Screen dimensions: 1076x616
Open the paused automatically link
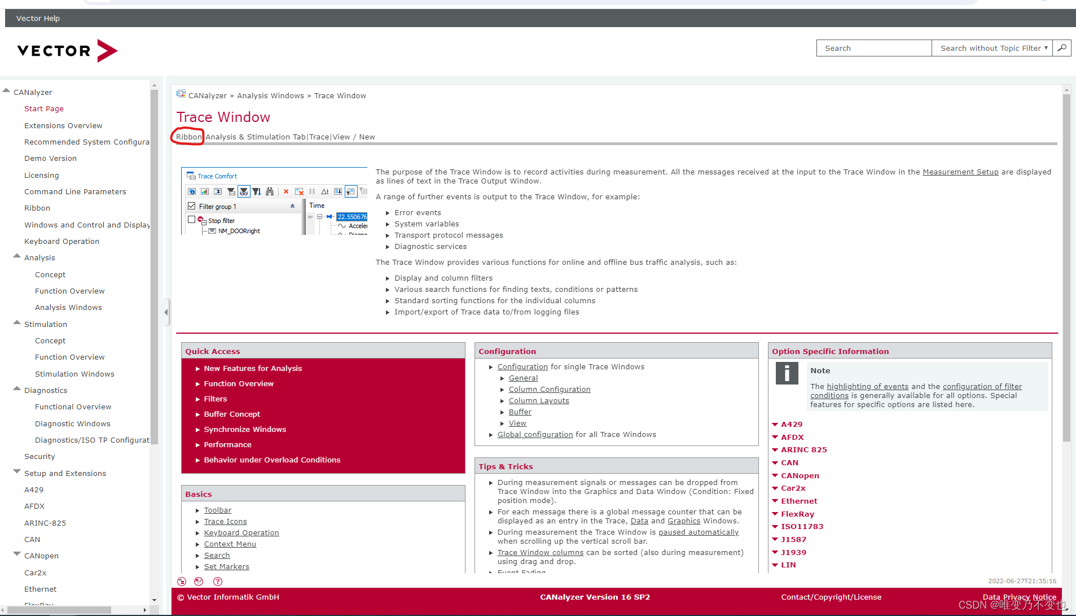click(699, 532)
